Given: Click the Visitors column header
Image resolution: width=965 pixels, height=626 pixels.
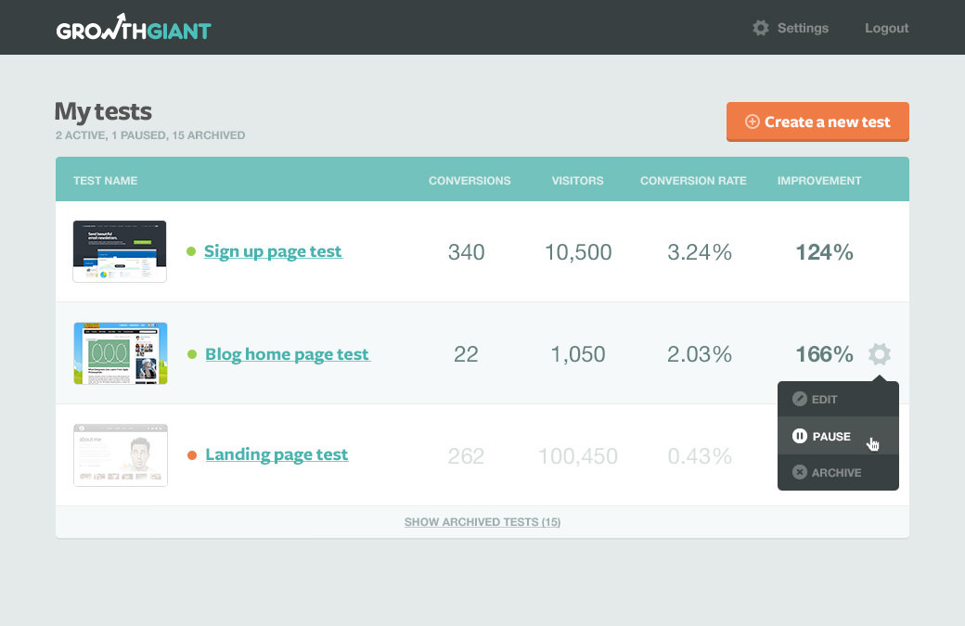Looking at the screenshot, I should [x=577, y=181].
